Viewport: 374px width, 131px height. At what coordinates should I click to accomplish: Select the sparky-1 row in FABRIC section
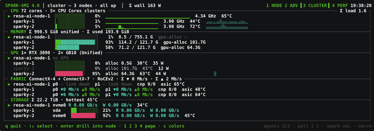(x=24, y=90)
